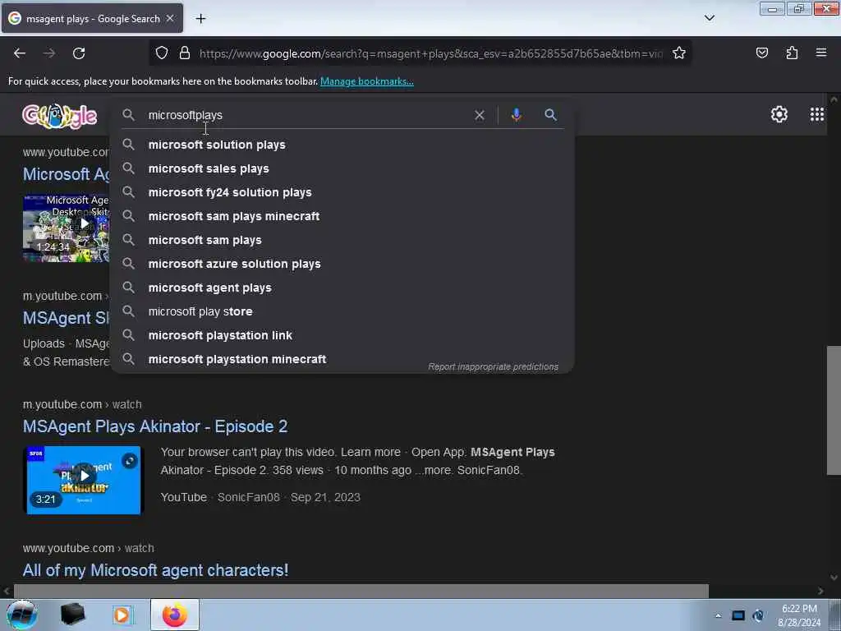
Task: Click the vertical page scrollbar thumb
Action: pyautogui.click(x=833, y=411)
